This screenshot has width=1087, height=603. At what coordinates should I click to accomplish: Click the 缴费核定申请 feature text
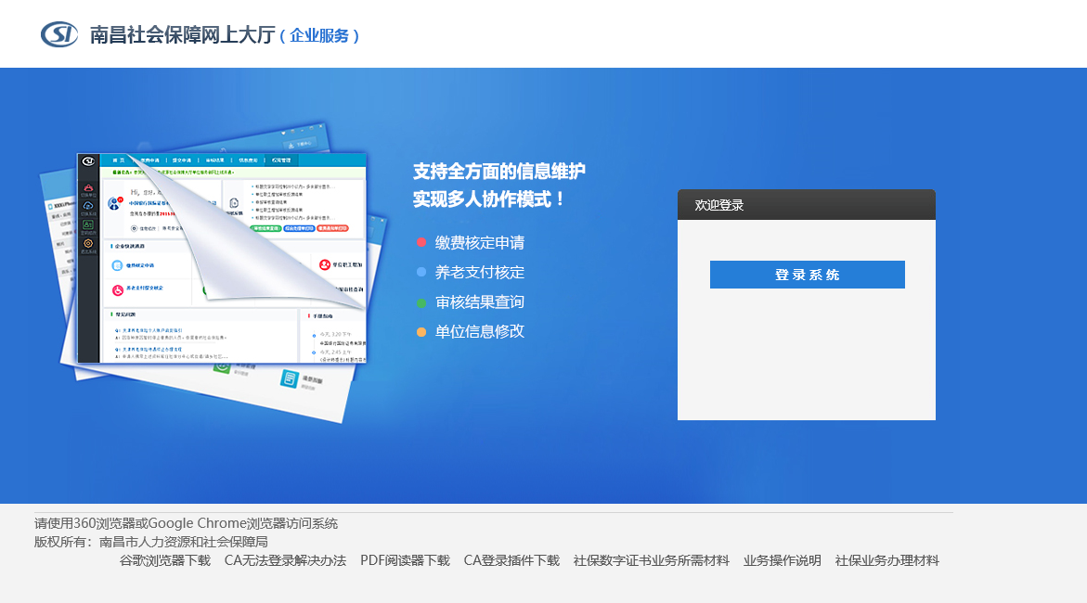coord(480,242)
